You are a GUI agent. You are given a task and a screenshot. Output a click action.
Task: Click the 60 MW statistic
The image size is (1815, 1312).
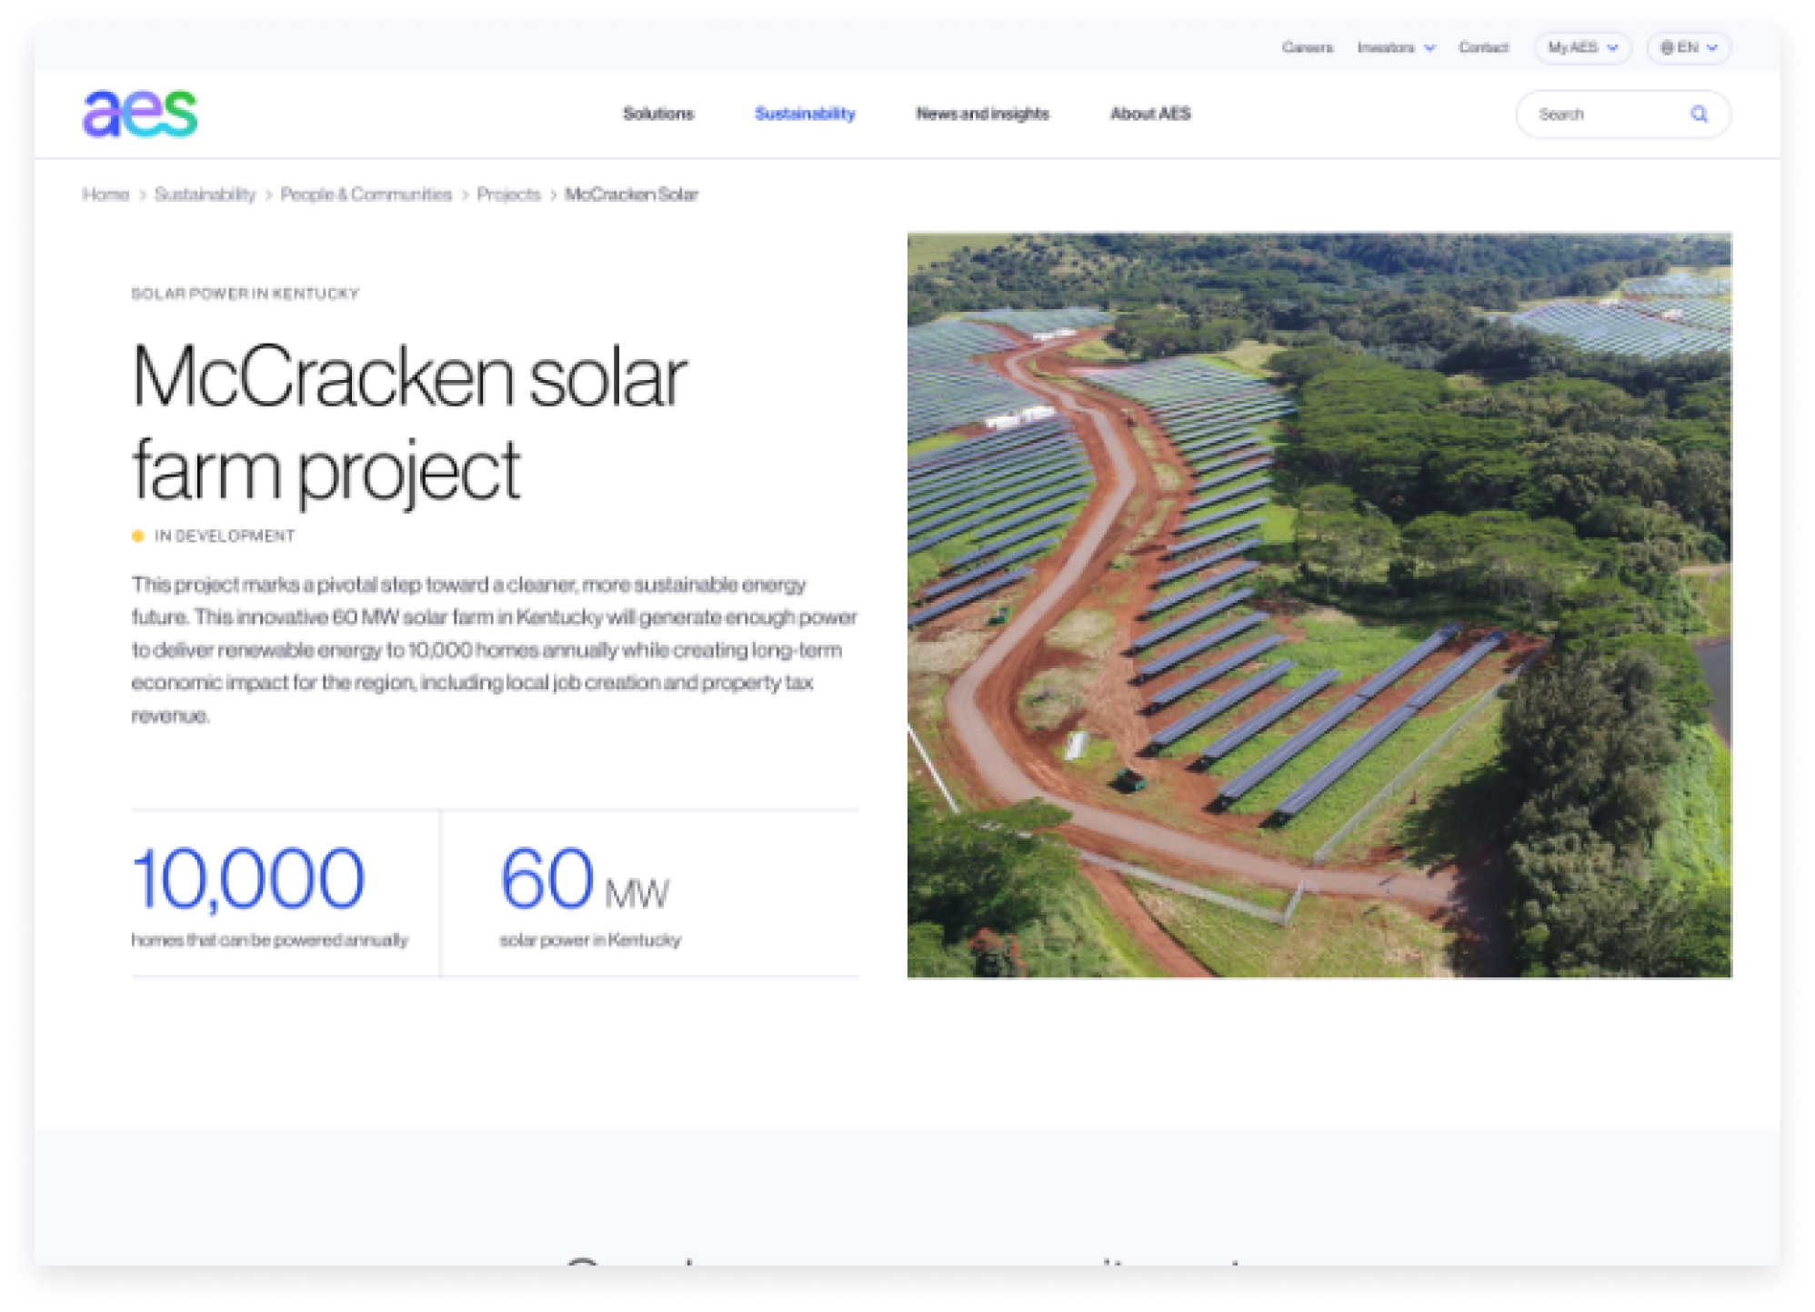(x=584, y=880)
